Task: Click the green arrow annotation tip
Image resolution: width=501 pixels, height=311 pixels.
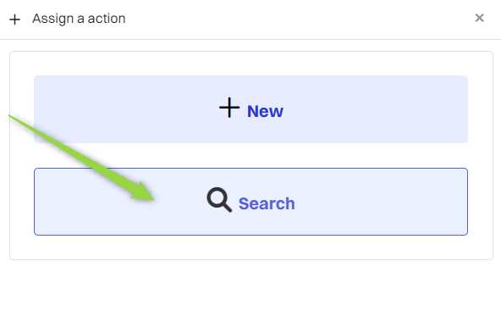Action: coord(152,200)
